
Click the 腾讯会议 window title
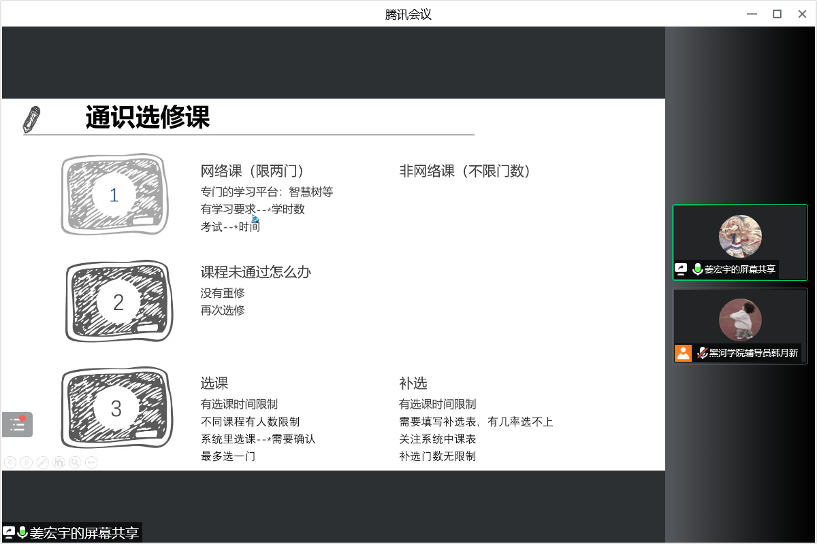(x=408, y=14)
